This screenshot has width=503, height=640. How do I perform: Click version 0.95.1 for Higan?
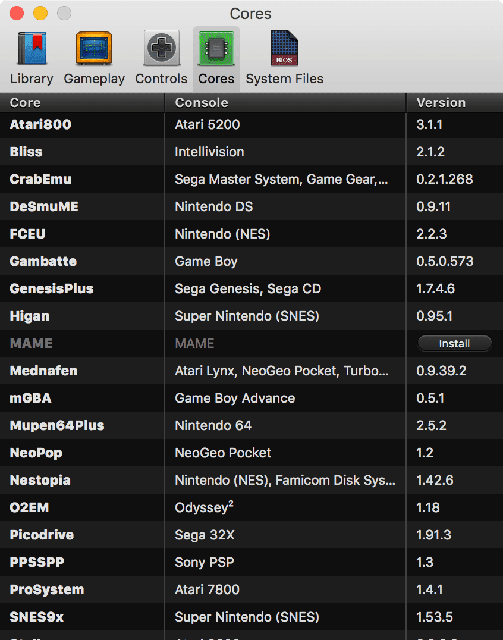(435, 316)
